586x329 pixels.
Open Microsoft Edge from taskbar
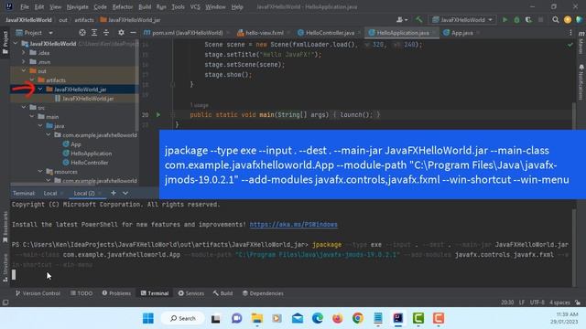318,318
